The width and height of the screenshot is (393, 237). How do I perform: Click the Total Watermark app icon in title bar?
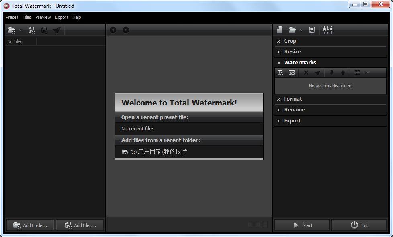click(6, 6)
